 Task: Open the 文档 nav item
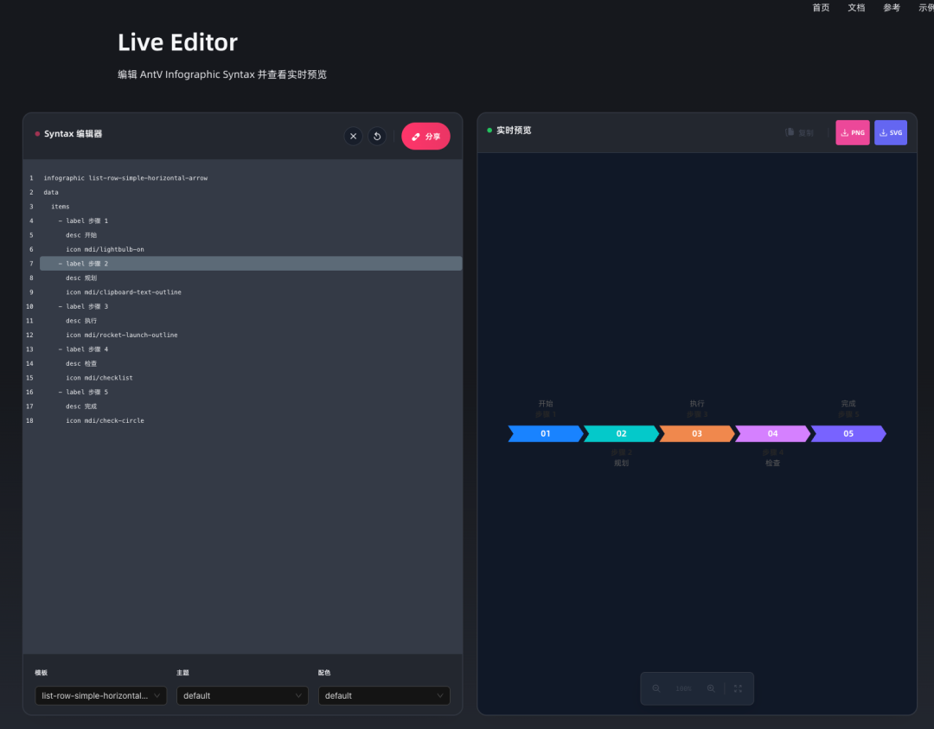pyautogui.click(x=856, y=8)
